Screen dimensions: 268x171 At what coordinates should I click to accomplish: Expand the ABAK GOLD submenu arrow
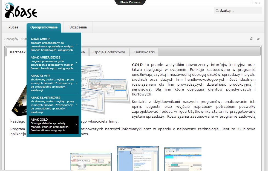(76, 125)
